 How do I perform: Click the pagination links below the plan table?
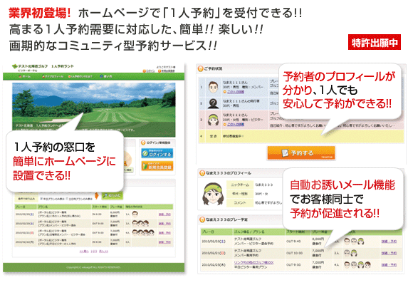(94, 252)
